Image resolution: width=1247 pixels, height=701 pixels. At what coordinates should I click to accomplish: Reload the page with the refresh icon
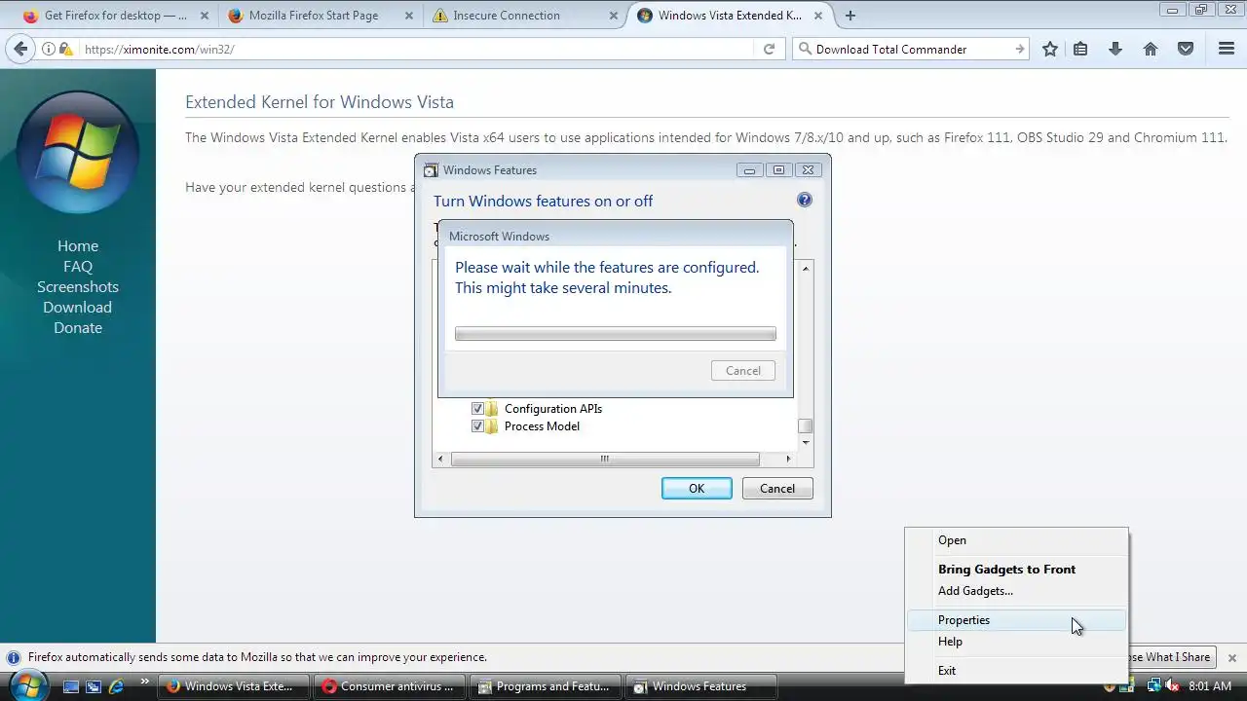click(769, 49)
